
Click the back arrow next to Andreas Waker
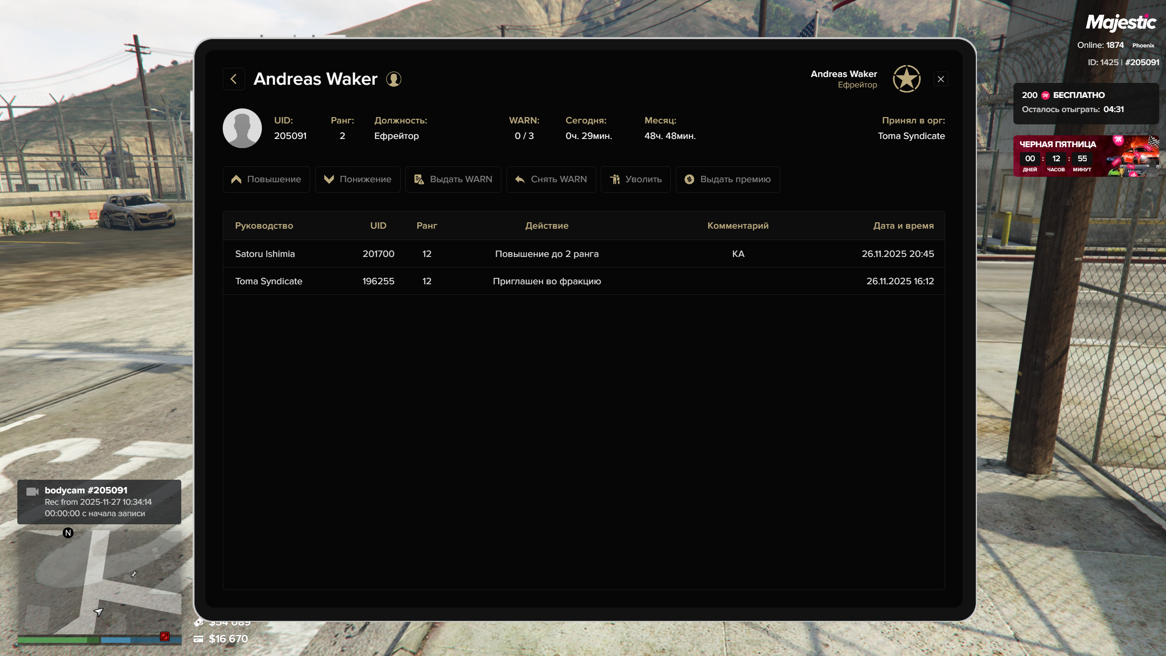click(x=234, y=79)
